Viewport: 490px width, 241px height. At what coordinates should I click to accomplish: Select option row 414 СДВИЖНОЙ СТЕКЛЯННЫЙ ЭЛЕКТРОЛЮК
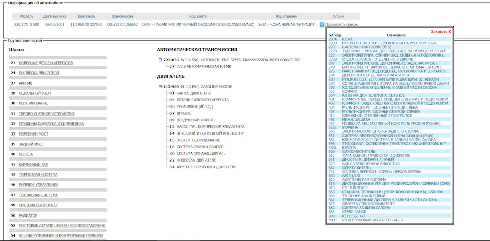389,115
